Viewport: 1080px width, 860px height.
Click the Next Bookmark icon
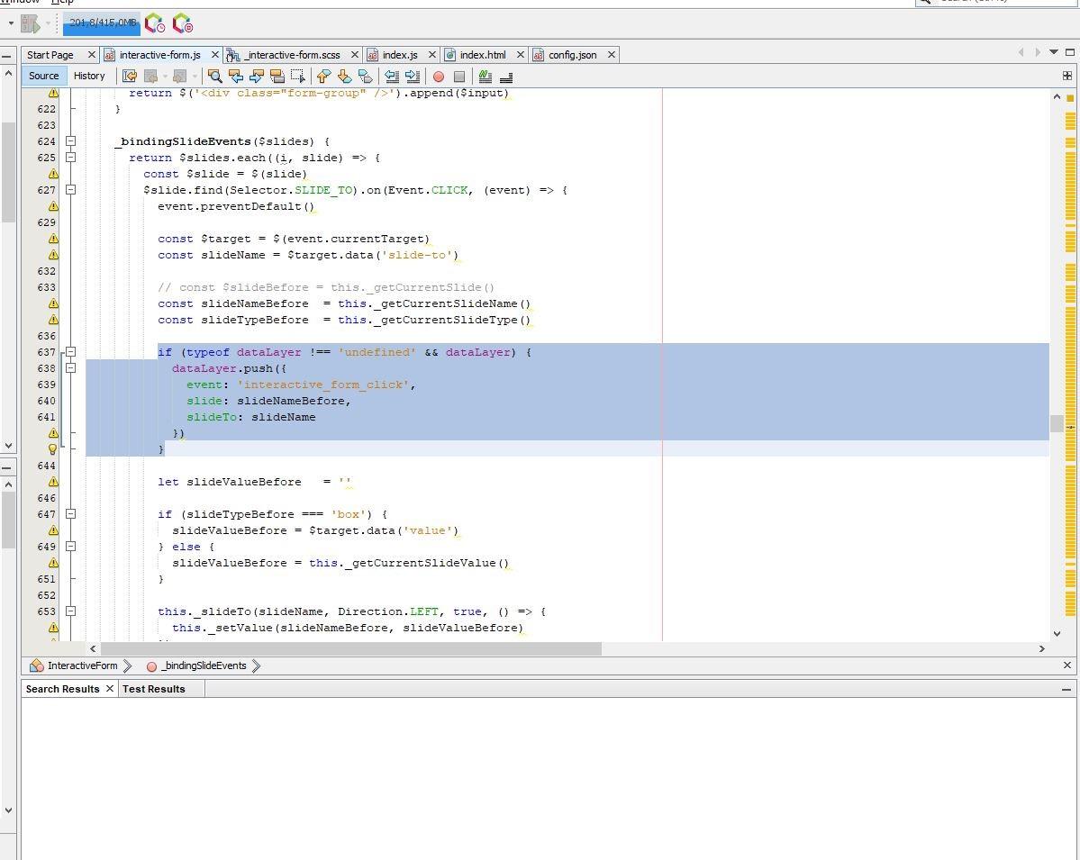tap(344, 77)
